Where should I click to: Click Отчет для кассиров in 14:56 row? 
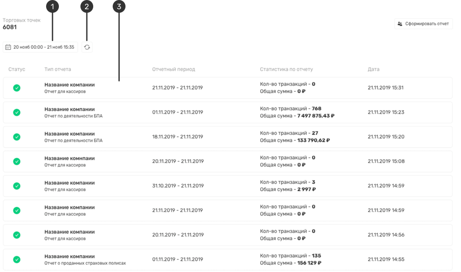65,239
